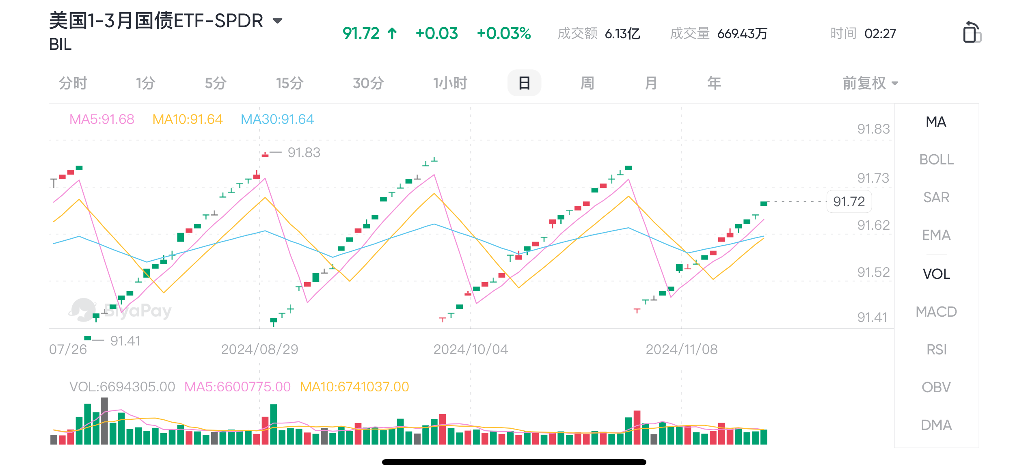Select the 1小时 interval tab
Image resolution: width=1028 pixels, height=475 pixels.
[450, 83]
